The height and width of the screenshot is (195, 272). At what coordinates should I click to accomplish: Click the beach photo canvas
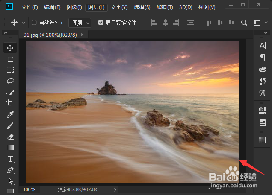[x=133, y=112]
